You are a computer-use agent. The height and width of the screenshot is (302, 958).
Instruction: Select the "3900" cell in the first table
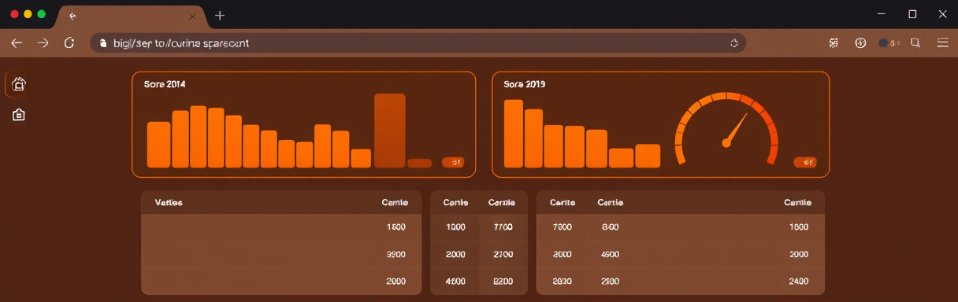pos(396,255)
